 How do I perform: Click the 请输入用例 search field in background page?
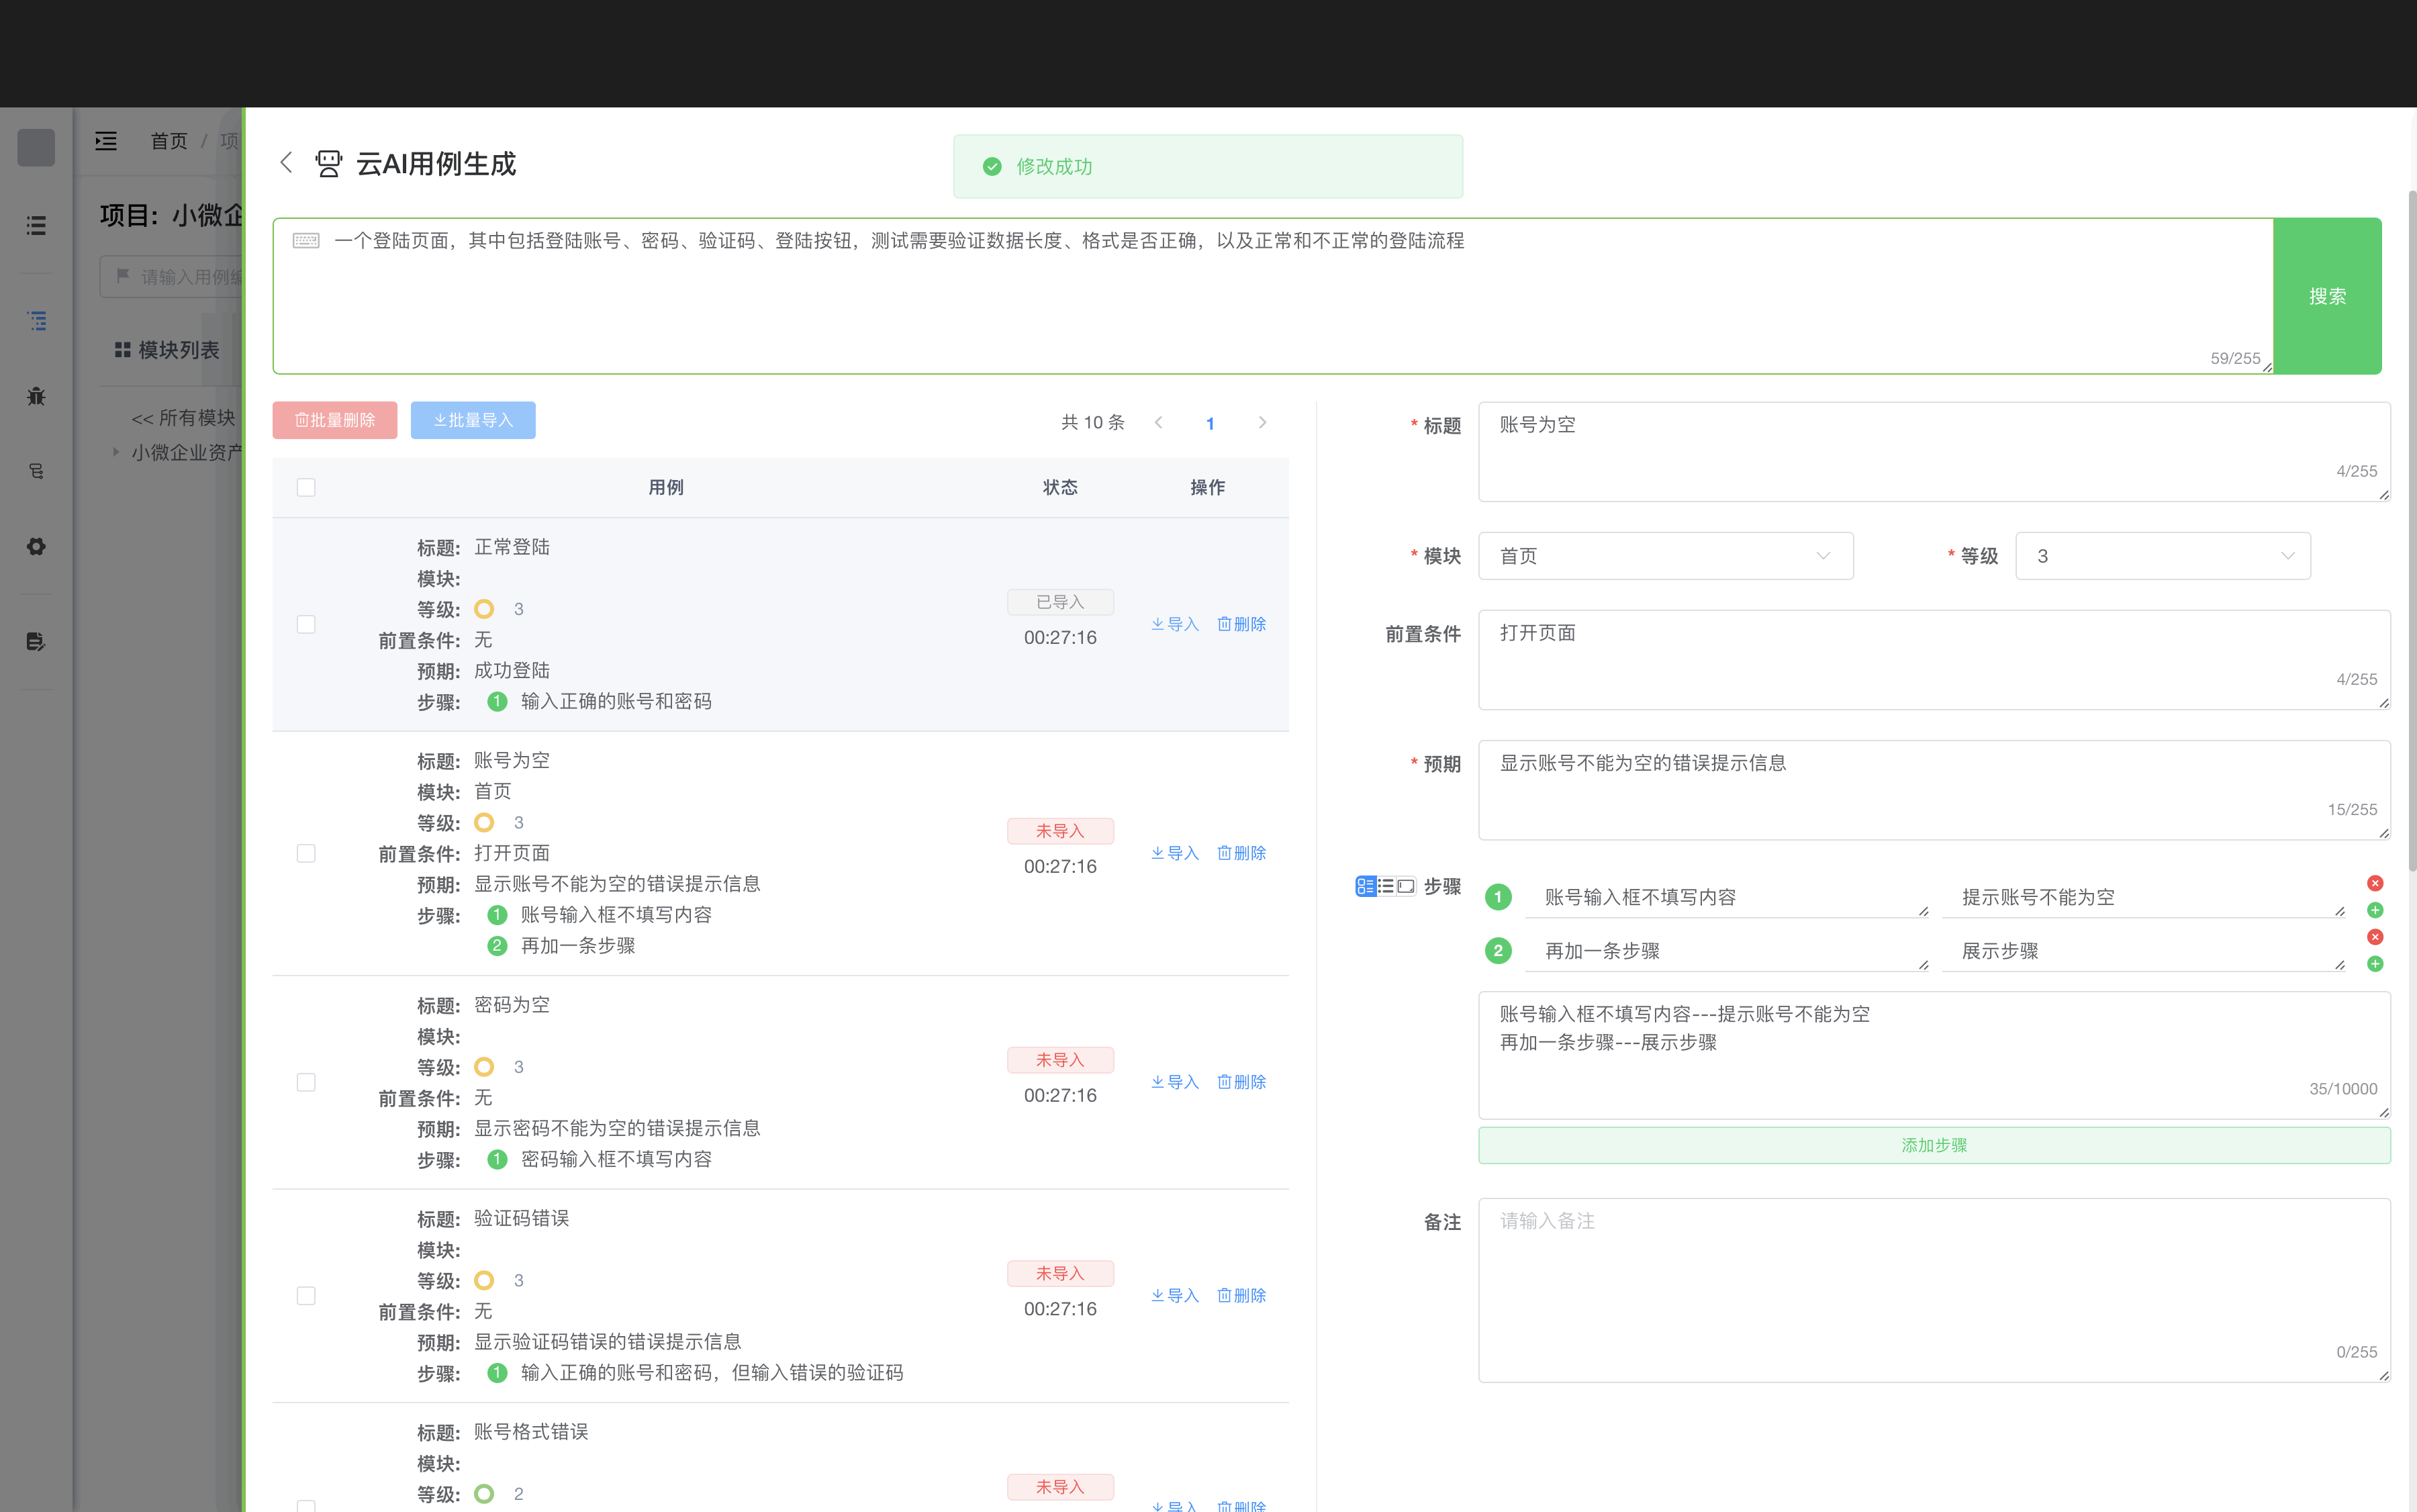(172, 276)
